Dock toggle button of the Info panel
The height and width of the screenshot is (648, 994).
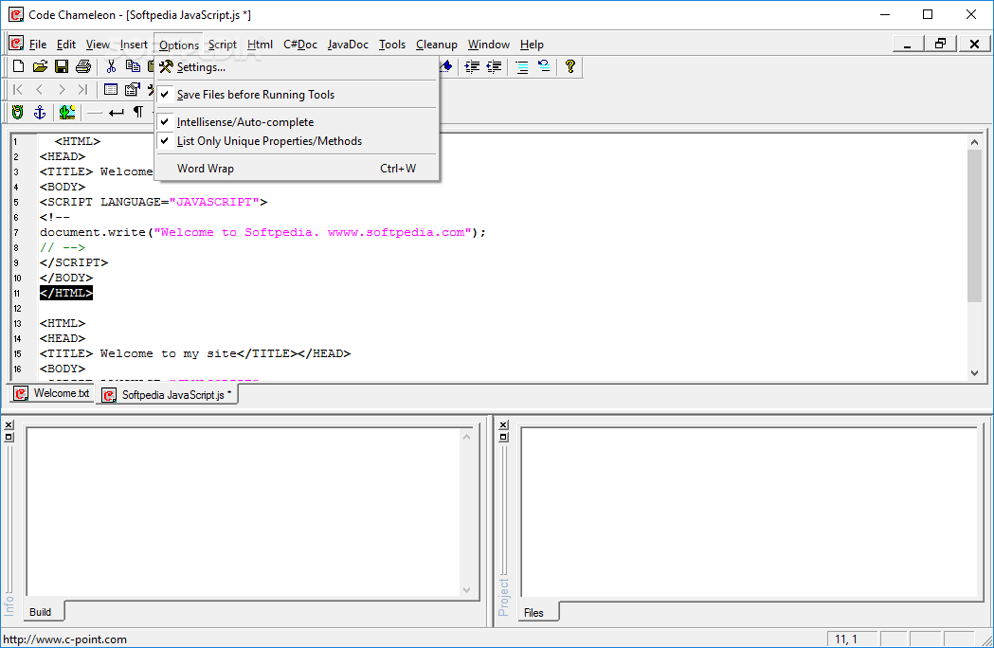(x=9, y=437)
